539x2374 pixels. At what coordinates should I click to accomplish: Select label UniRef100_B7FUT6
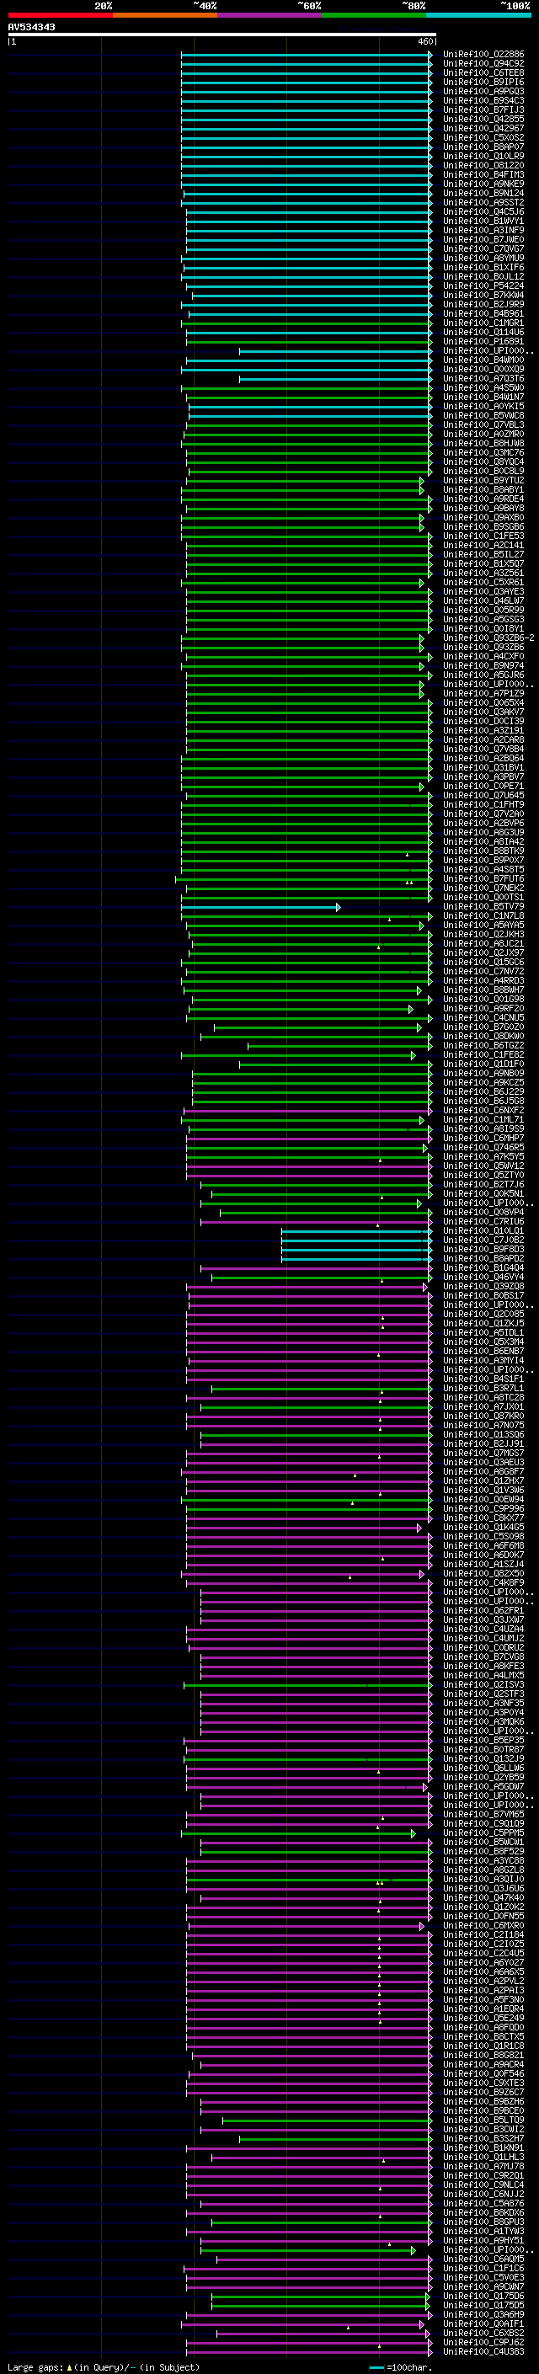[x=483, y=879]
